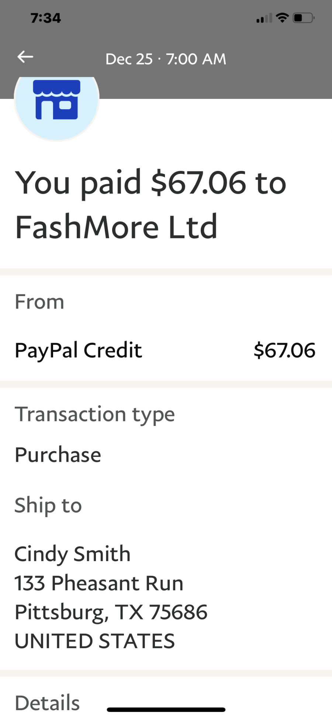Select the From section label
The image size is (332, 719).
click(39, 302)
